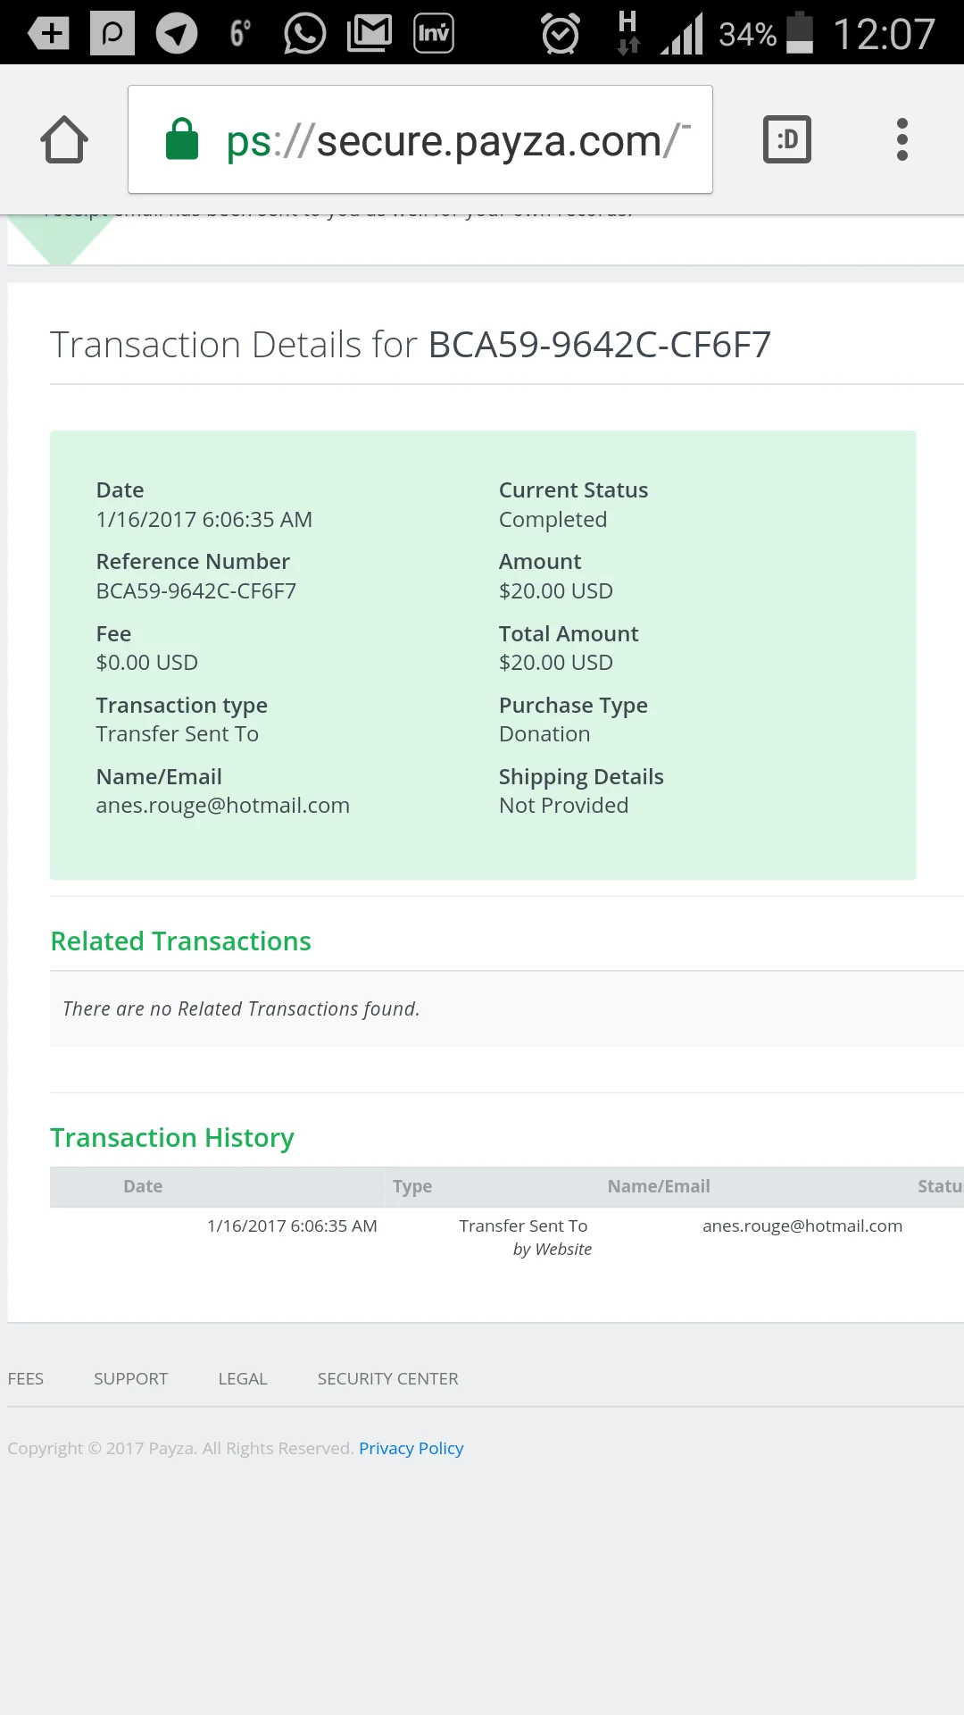This screenshot has width=964, height=1715.
Task: Tap the alarm clock status icon
Action: coord(561,34)
